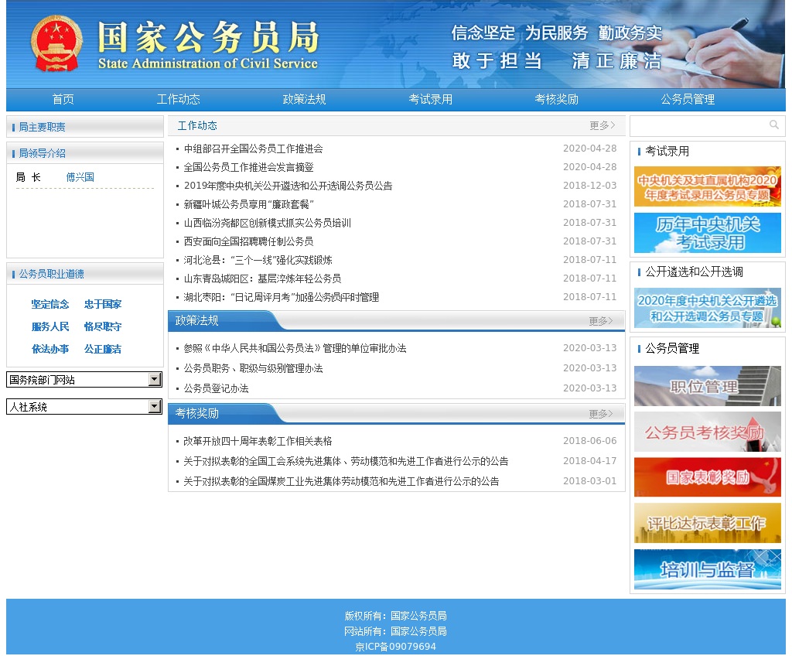Open 公务员登记办法 policy link
This screenshot has height=656, width=792.
(216, 388)
